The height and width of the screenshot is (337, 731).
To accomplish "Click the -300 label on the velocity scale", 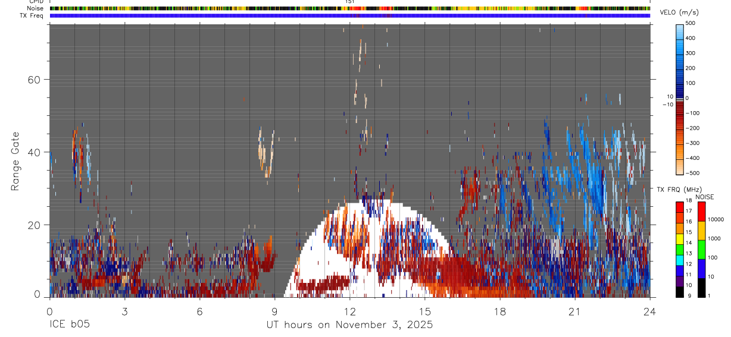I will tap(693, 143).
